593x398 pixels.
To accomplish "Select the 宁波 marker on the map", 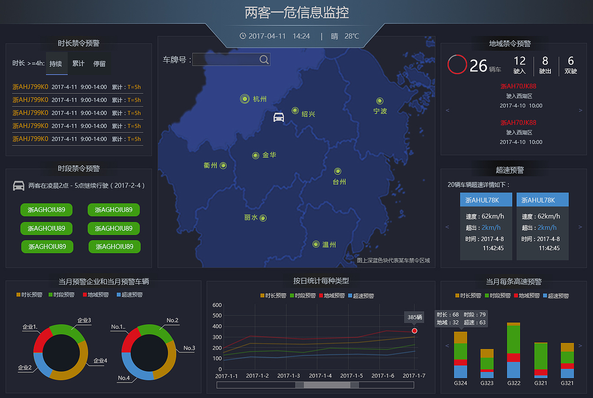I will point(379,100).
